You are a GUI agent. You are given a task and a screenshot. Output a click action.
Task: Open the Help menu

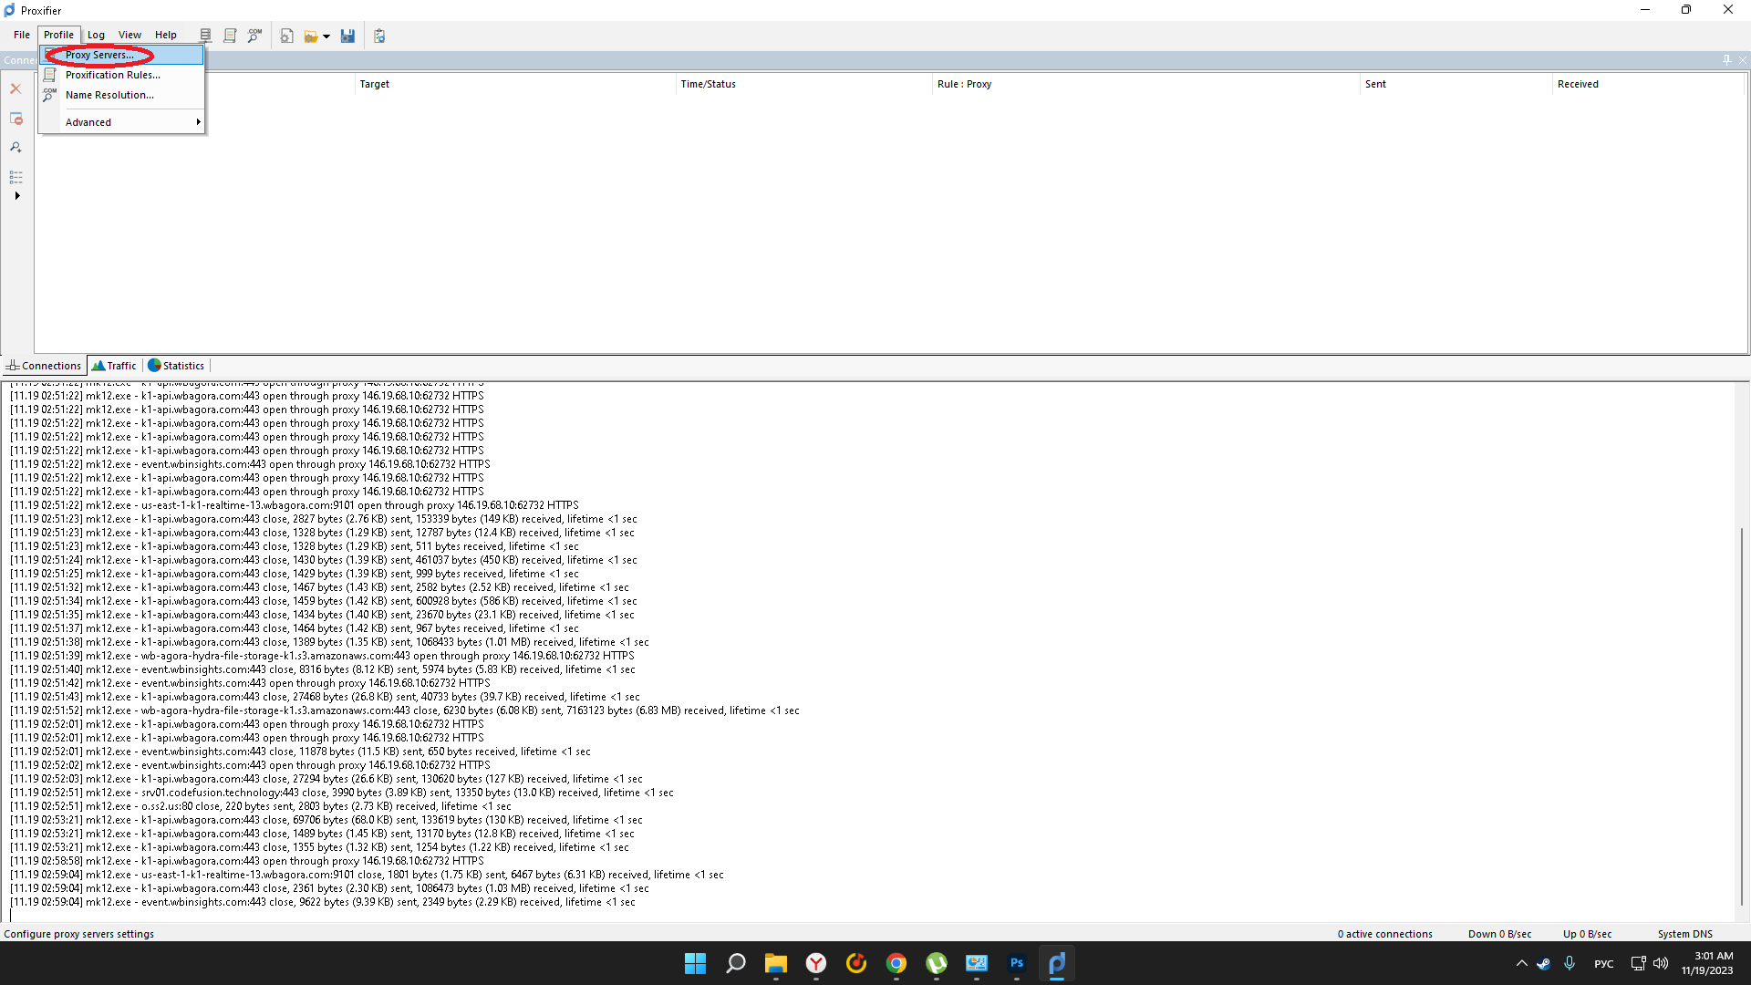pyautogui.click(x=165, y=35)
